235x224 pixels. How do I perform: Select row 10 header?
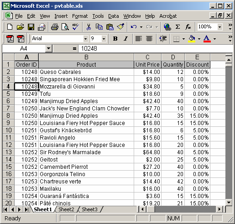click(9, 130)
